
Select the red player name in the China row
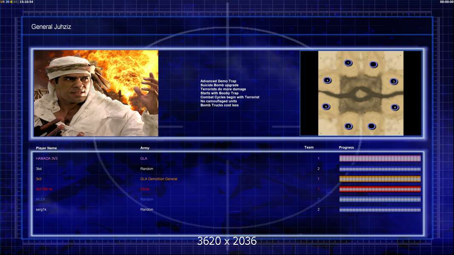(44, 189)
